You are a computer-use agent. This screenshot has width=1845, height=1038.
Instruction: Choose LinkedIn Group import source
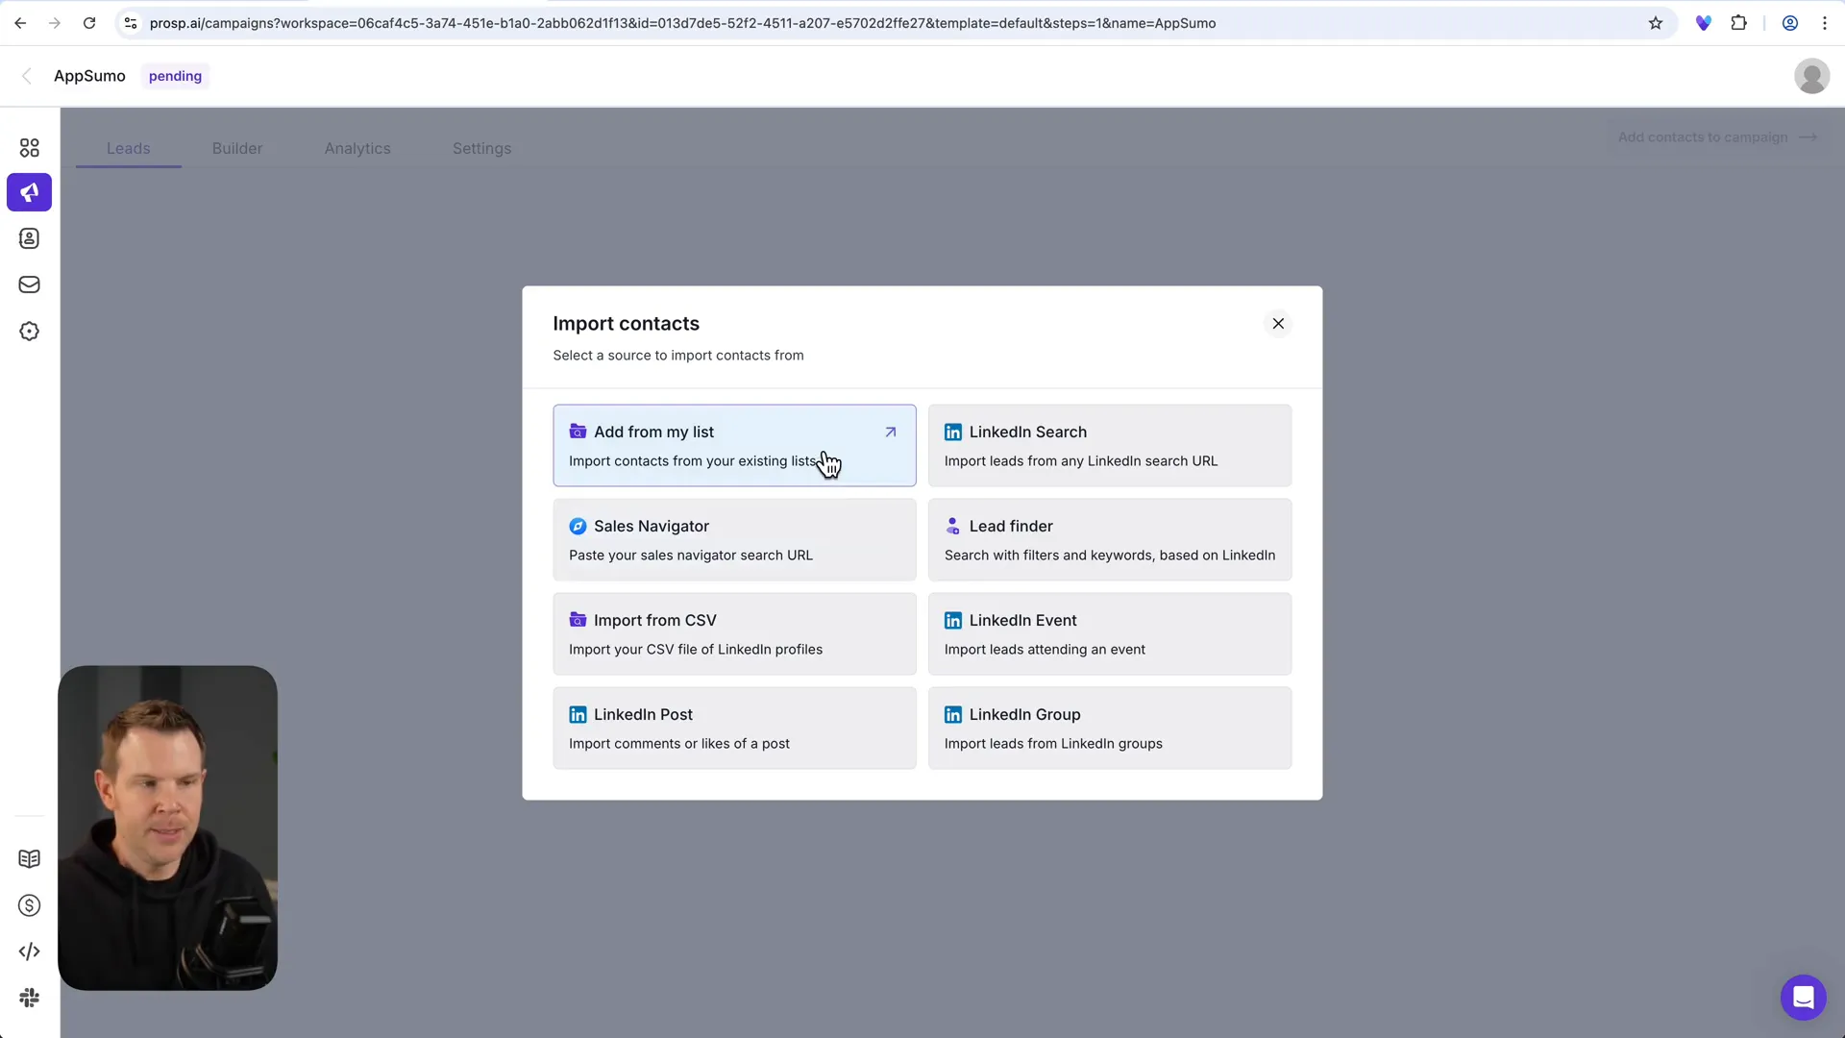click(x=1110, y=728)
